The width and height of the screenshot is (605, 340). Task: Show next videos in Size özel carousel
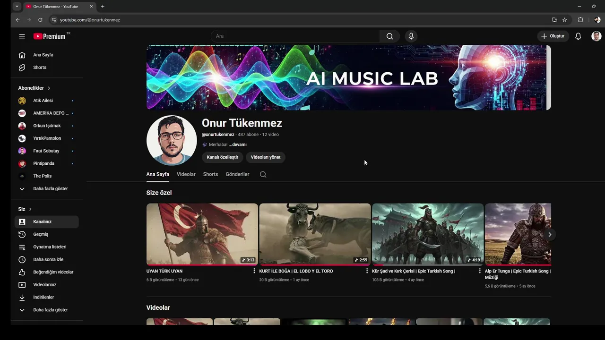pos(550,235)
